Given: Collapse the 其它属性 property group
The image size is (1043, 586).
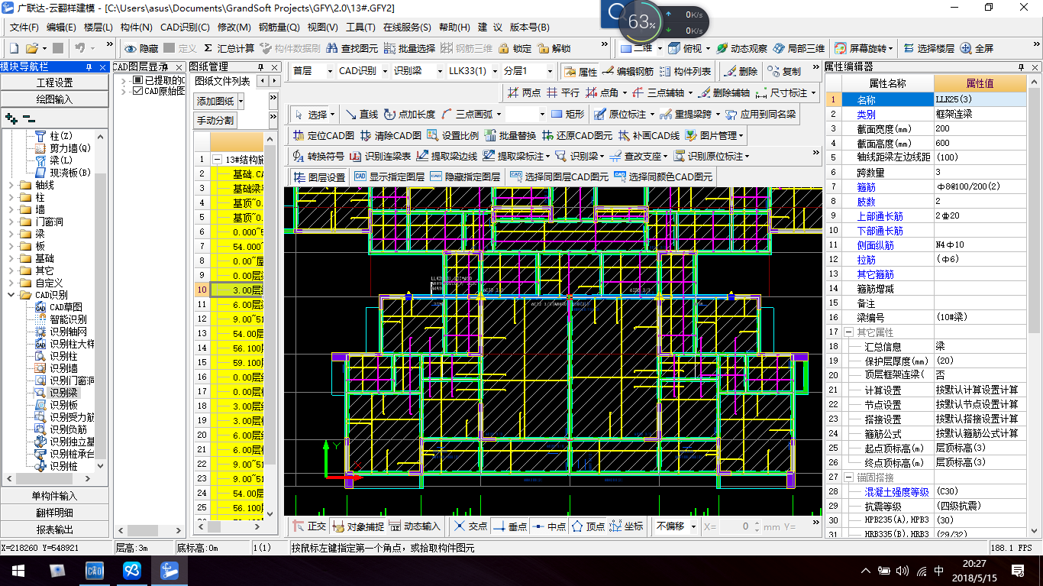Looking at the screenshot, I should [x=848, y=332].
